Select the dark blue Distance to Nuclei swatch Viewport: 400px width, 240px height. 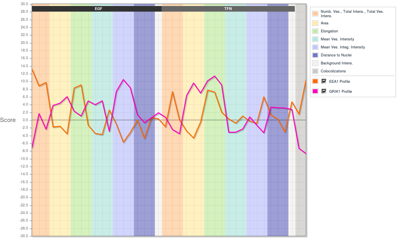[x=315, y=55]
